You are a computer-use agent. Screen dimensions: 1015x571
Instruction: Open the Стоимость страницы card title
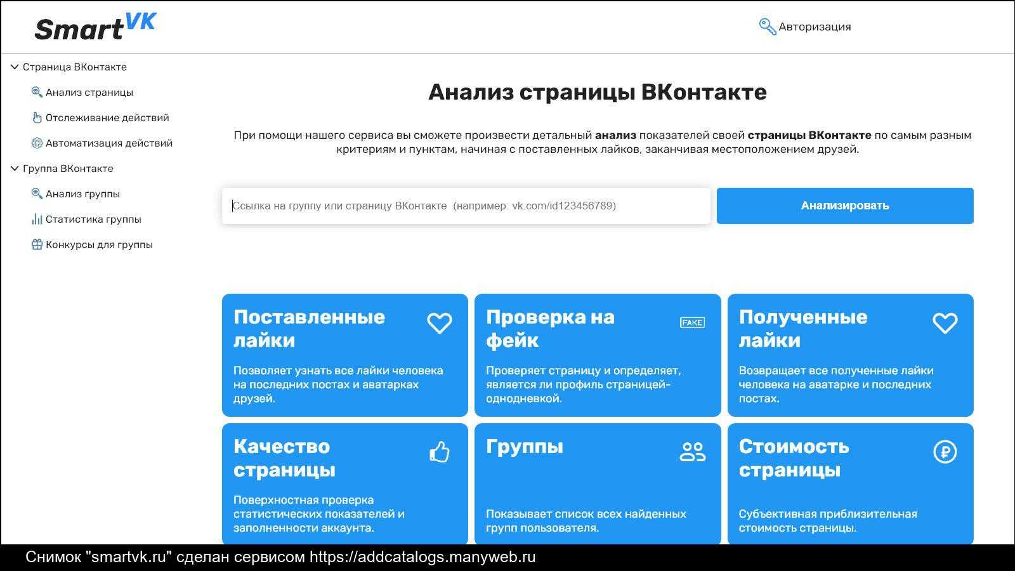pyautogui.click(x=794, y=457)
